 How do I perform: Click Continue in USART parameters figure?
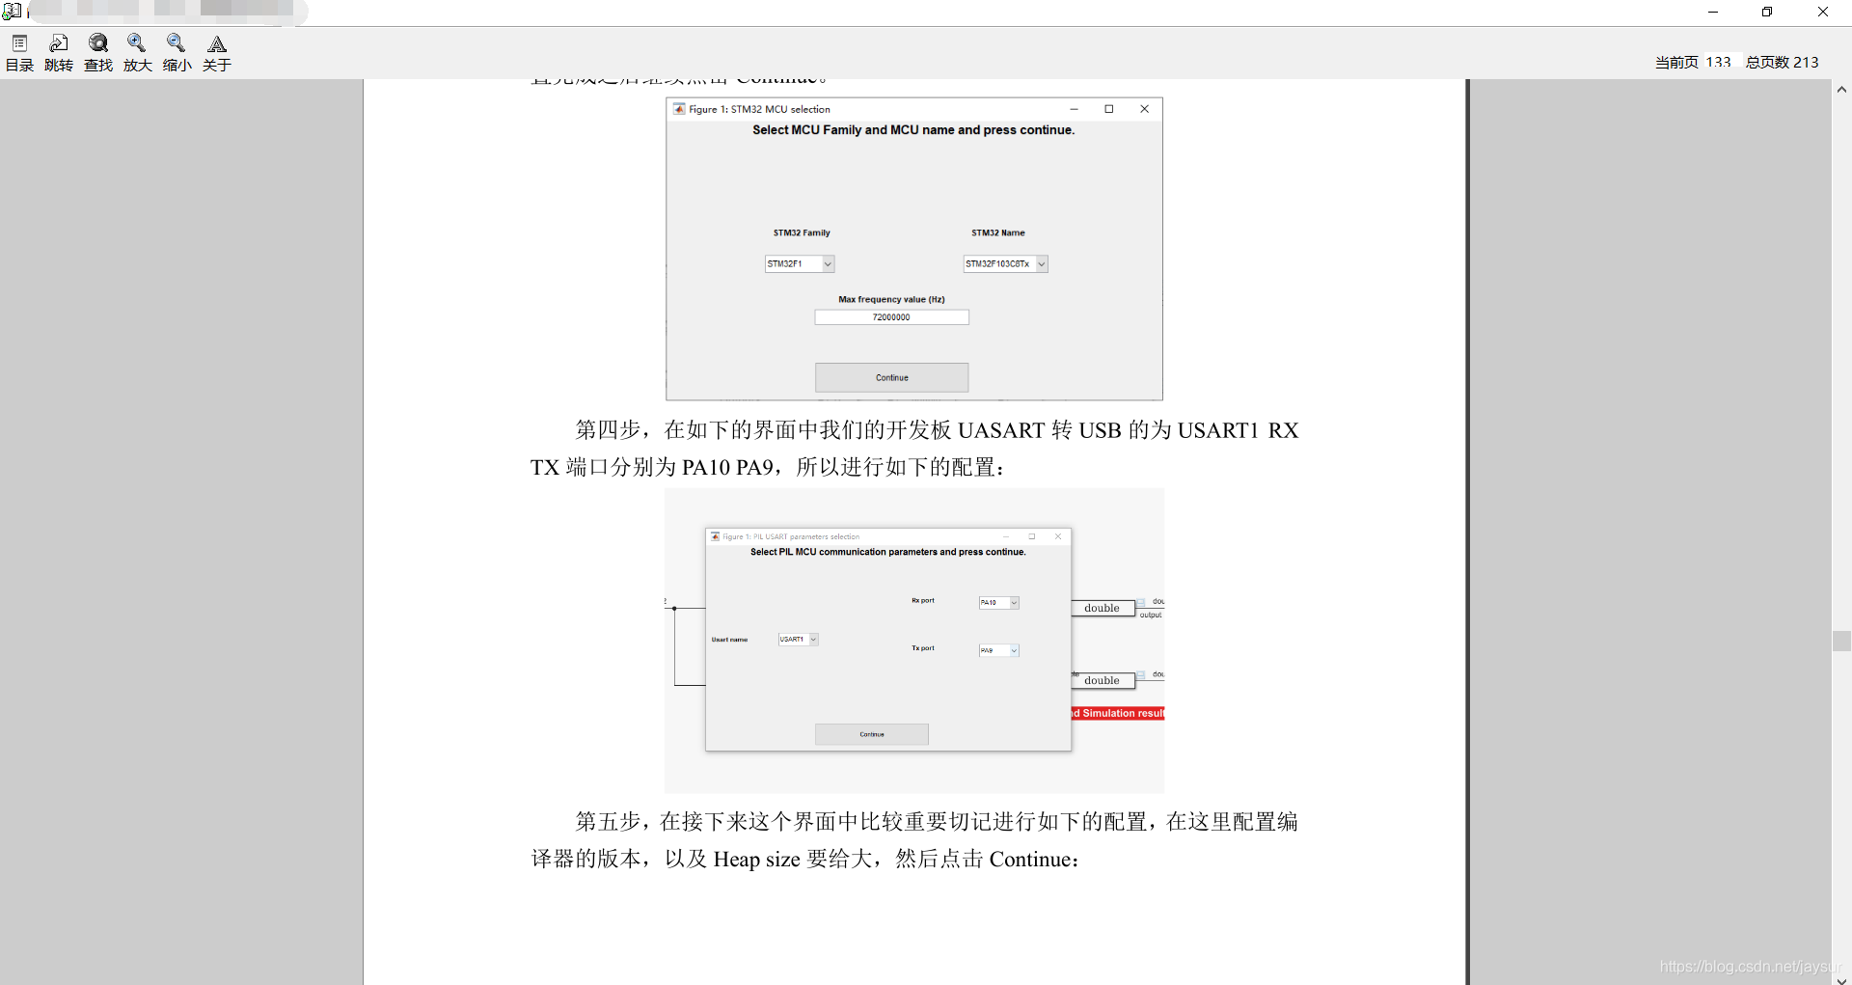pyautogui.click(x=871, y=734)
